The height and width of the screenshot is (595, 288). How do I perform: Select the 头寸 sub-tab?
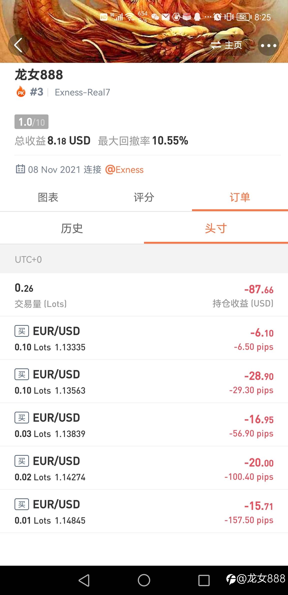(216, 228)
